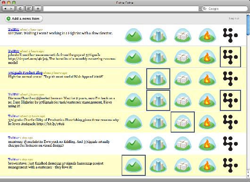Open the Twitter link above the slow elevator tweet
250x182 pixels.
tap(14, 30)
